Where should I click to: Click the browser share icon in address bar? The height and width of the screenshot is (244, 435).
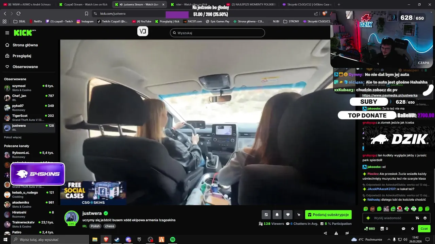point(316,14)
